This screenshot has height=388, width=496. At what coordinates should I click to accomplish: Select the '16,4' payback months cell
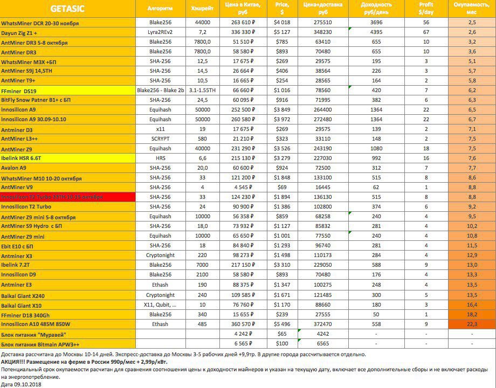(472, 305)
